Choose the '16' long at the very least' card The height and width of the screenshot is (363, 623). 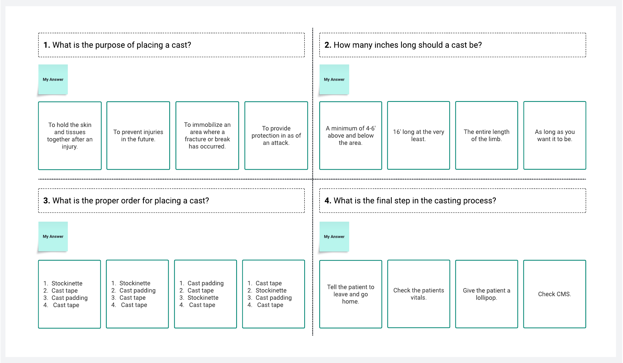[418, 135]
